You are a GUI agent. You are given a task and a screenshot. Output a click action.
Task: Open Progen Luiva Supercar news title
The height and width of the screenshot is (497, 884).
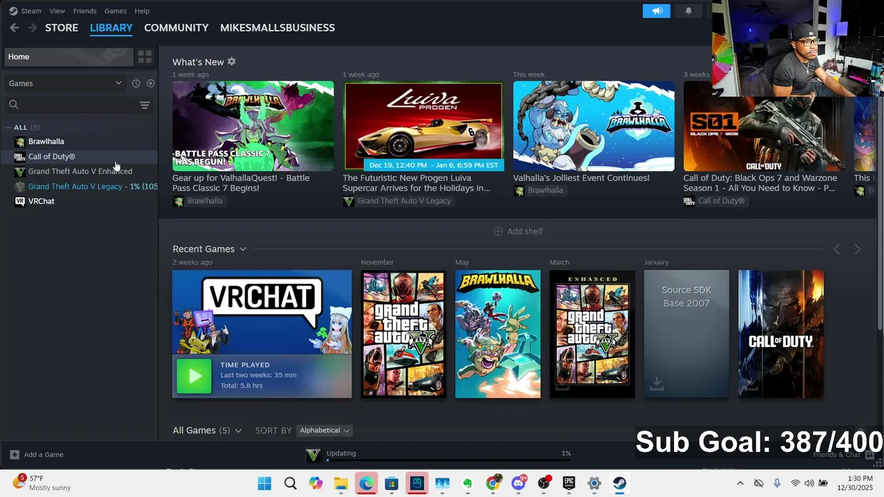(416, 182)
